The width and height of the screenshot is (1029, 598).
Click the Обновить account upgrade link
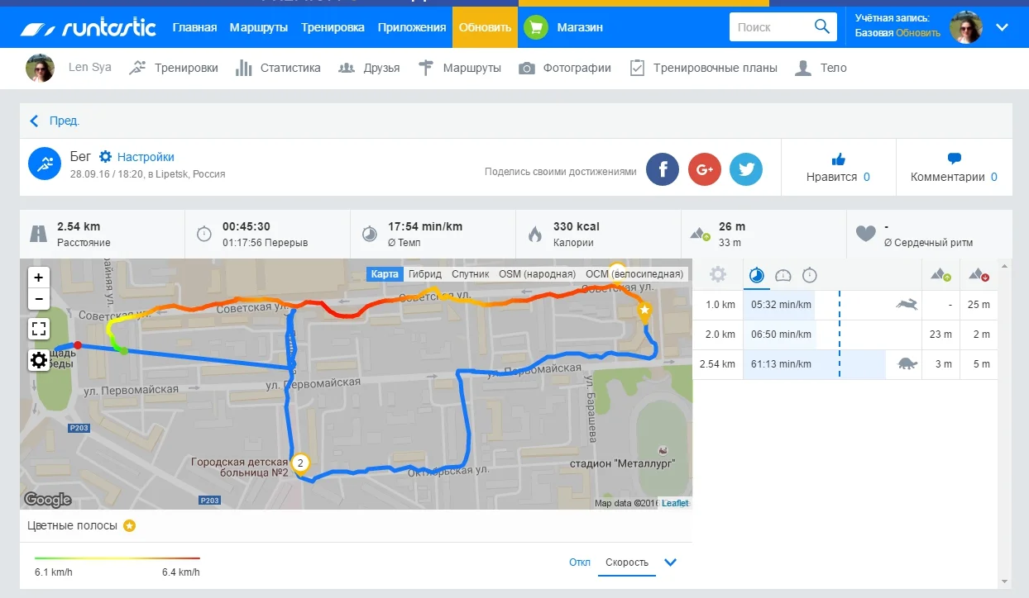pyautogui.click(x=918, y=33)
